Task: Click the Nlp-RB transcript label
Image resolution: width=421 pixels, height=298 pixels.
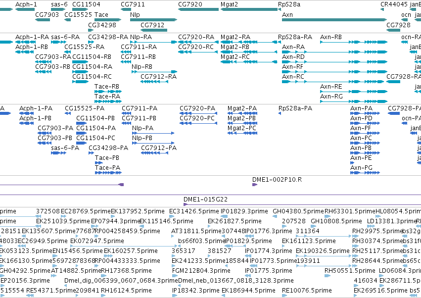Action: [142, 67]
